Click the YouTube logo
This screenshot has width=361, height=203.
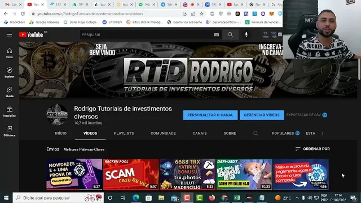click(x=31, y=35)
